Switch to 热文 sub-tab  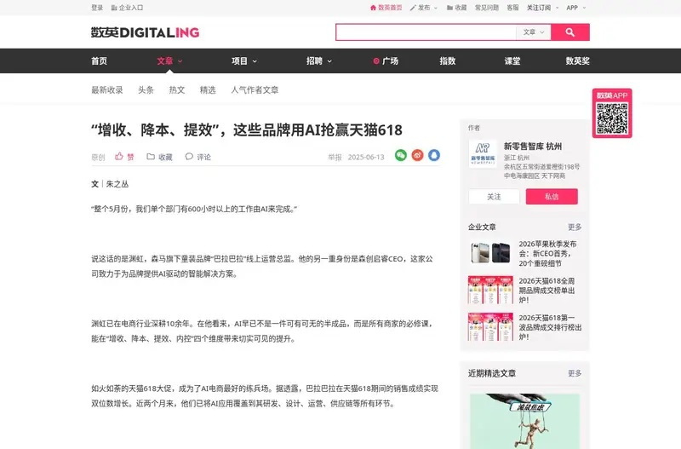(177, 90)
